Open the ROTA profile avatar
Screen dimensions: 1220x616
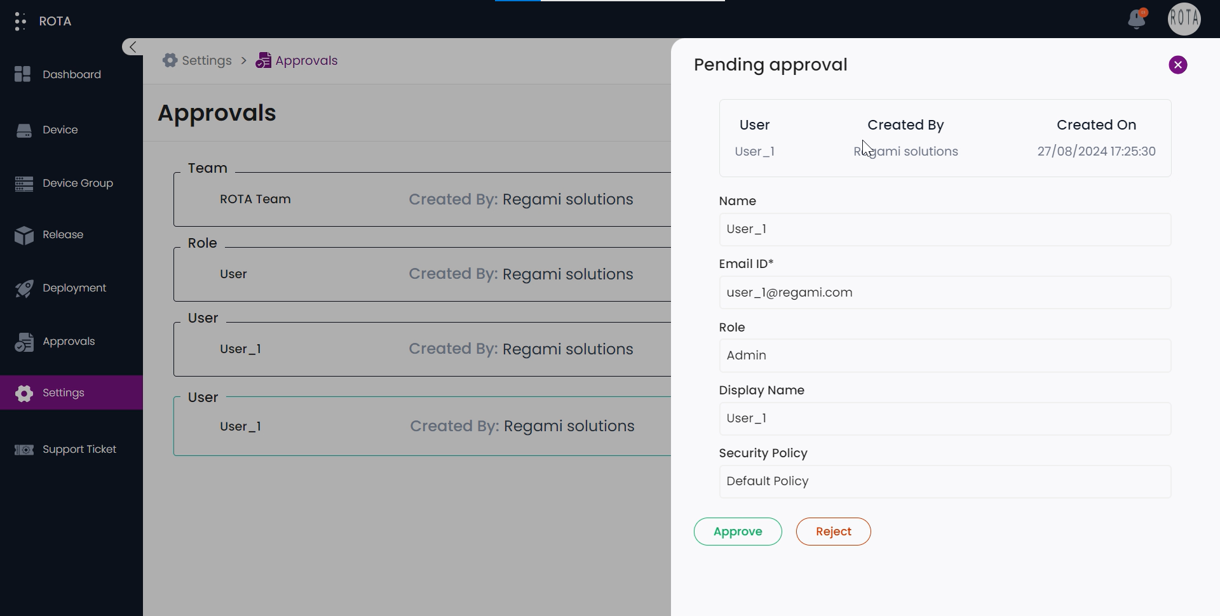[1184, 19]
